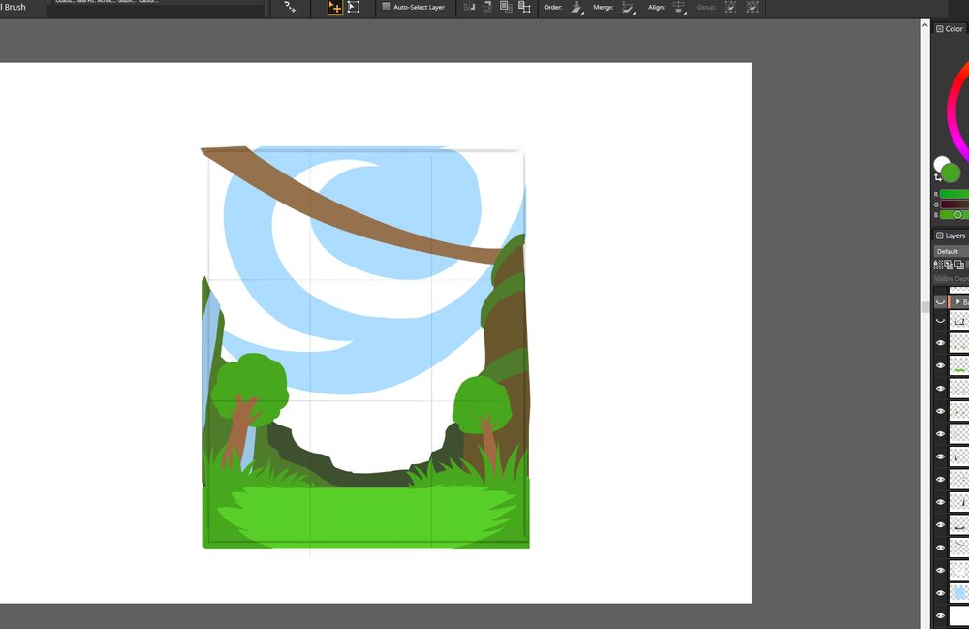Select the blue sky layer thumbnail
The height and width of the screenshot is (629, 969).
click(x=959, y=592)
